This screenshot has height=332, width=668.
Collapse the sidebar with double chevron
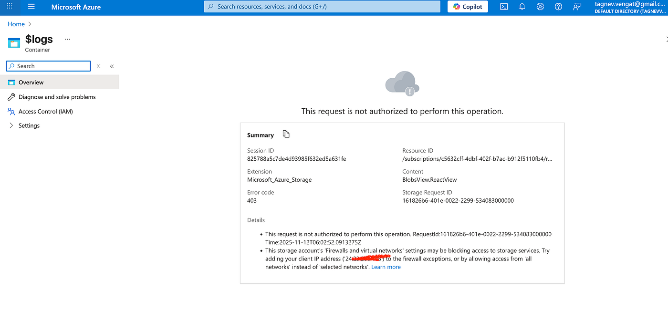(112, 66)
